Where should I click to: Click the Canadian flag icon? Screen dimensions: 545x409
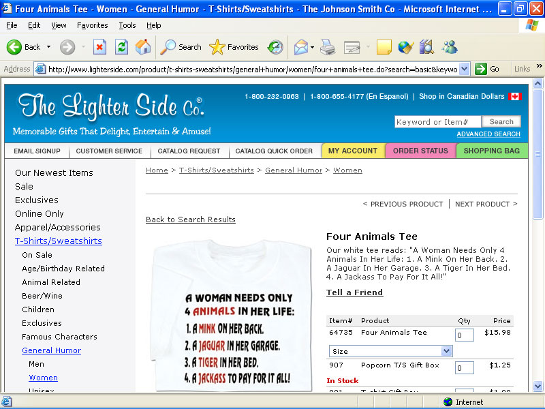click(515, 96)
